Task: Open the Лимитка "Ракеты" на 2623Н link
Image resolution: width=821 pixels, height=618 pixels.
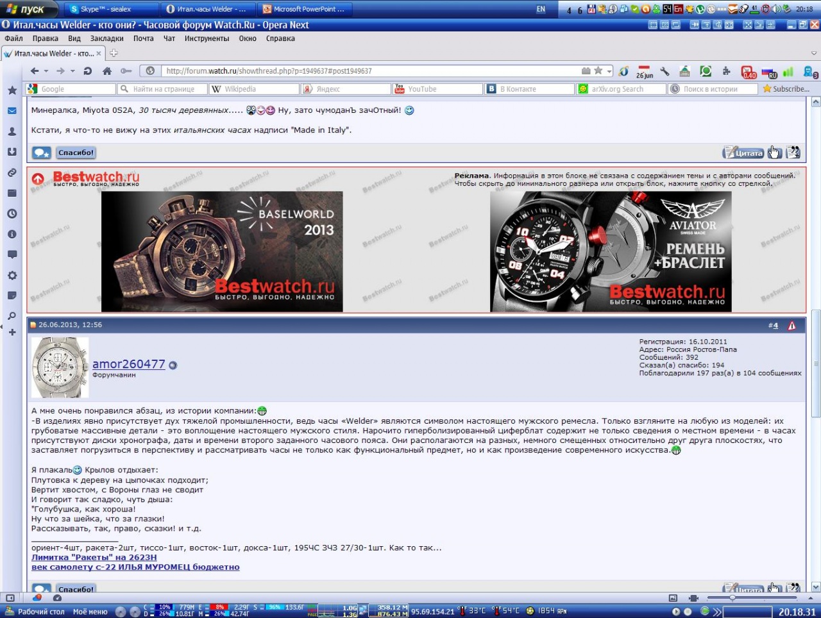Action: 94,557
